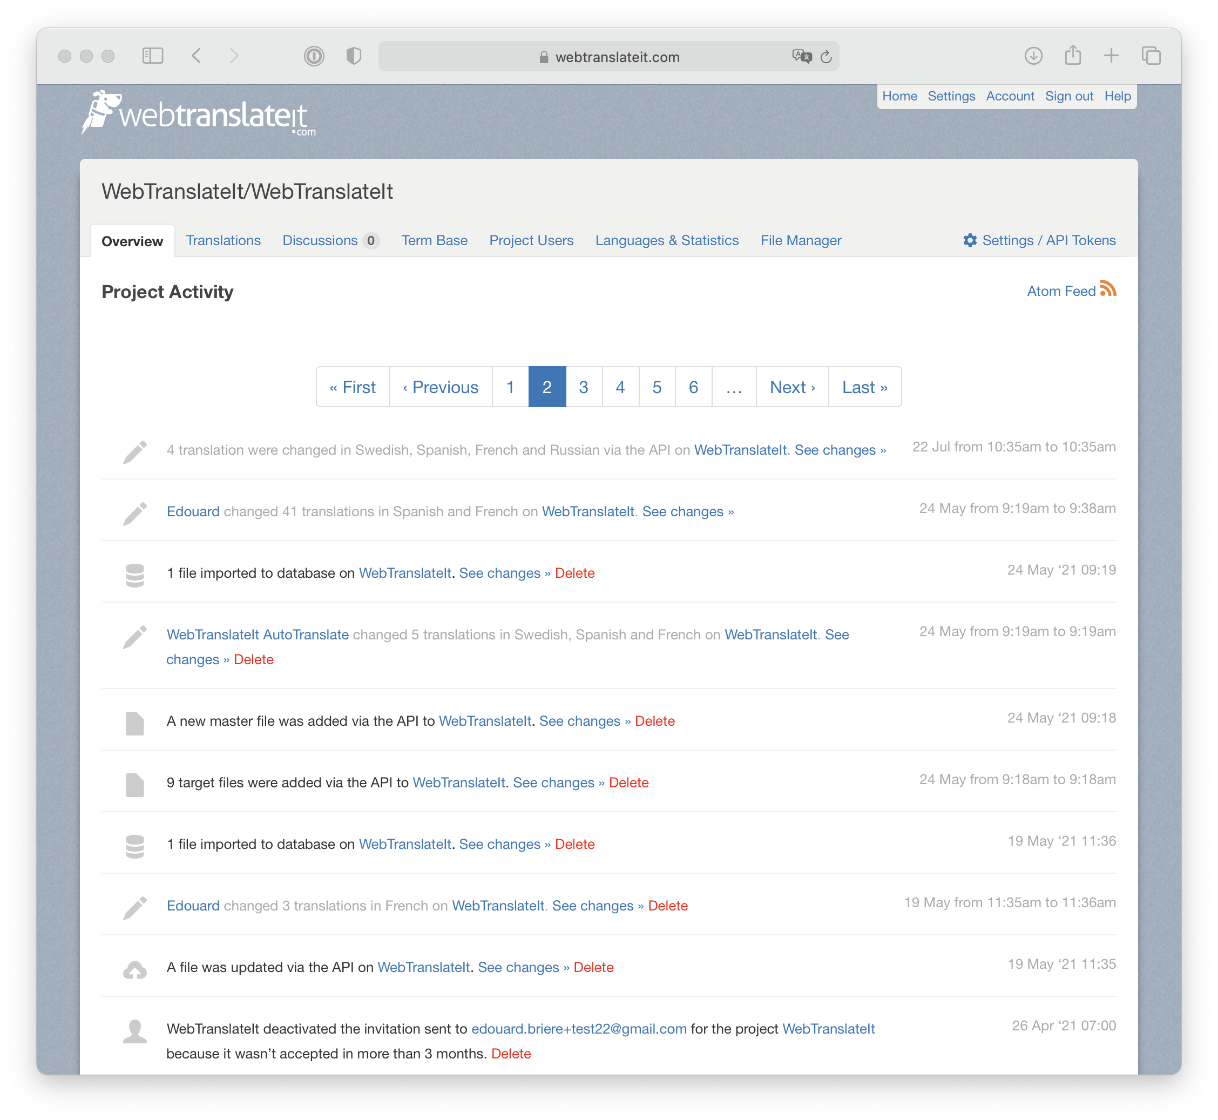Image resolution: width=1218 pixels, height=1120 pixels.
Task: Click pencil icon on Edouard 41 translations row
Action: click(134, 514)
